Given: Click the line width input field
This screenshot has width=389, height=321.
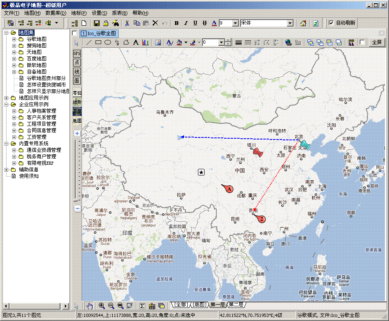Looking at the screenshot, I should pyautogui.click(x=210, y=42).
